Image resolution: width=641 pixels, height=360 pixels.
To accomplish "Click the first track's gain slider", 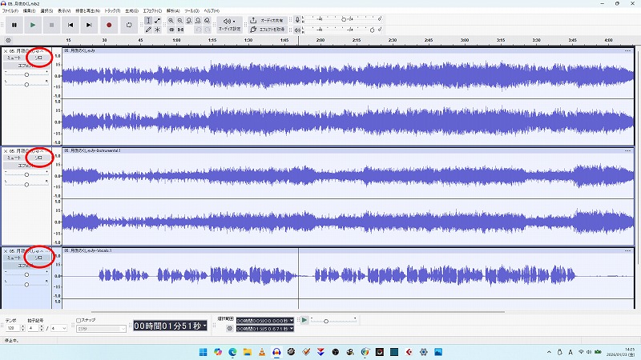I will 26,74.
